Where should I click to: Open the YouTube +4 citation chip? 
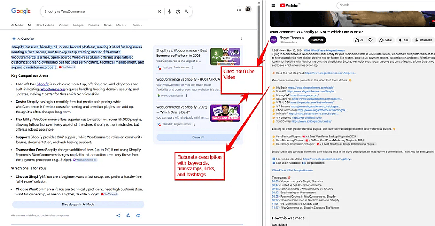[x=109, y=195]
